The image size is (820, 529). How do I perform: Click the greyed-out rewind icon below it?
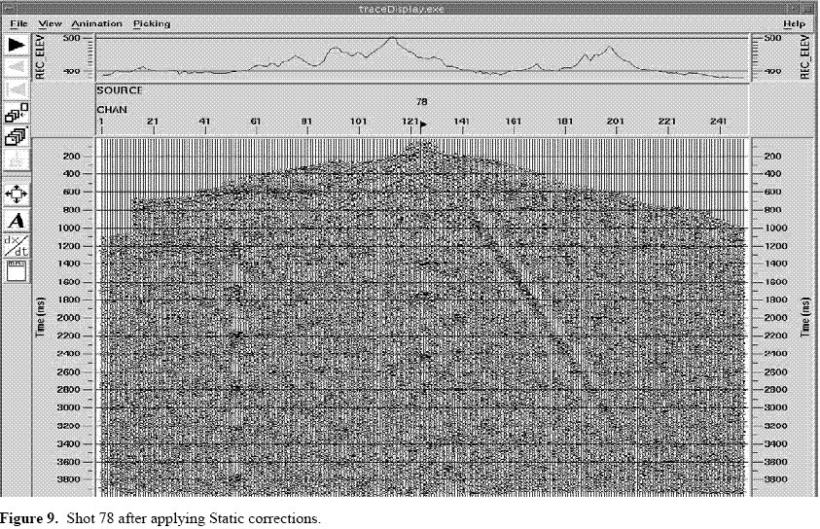pyautogui.click(x=18, y=88)
